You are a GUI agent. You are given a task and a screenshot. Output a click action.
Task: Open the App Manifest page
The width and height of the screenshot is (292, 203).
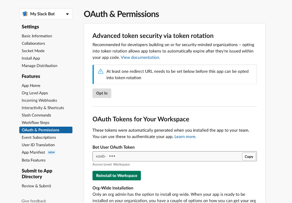[x=33, y=153]
